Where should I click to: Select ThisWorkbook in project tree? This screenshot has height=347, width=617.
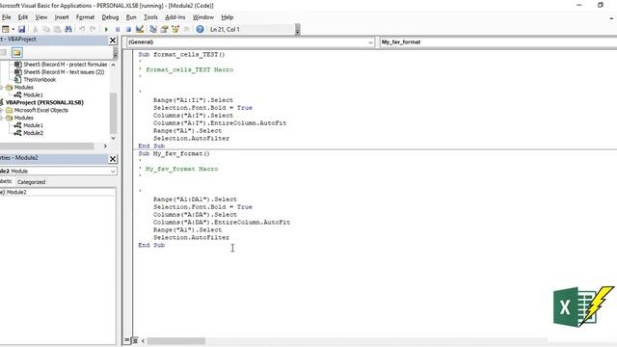(40, 79)
